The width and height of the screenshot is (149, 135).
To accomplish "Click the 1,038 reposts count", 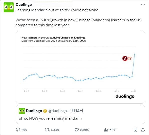I will [x=55, y=130].
